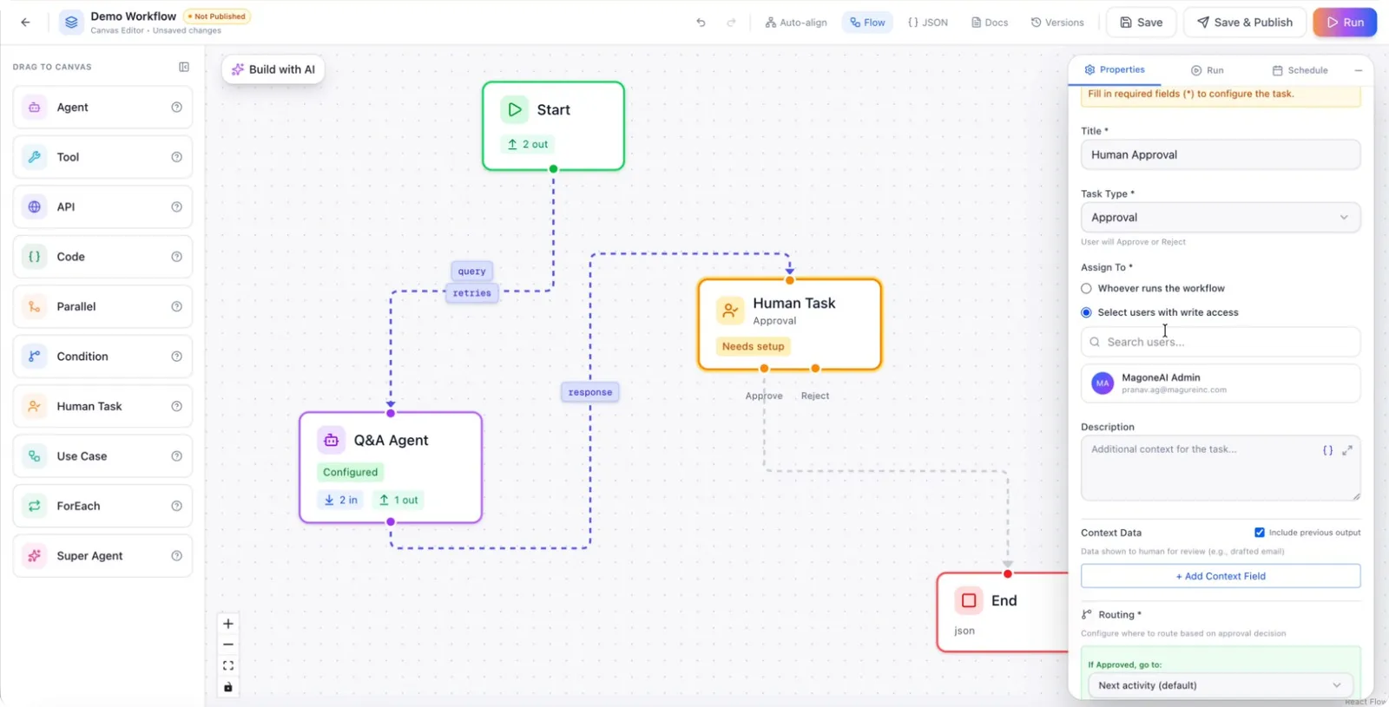Zoom out on the canvas
Image resolution: width=1389 pixels, height=707 pixels.
(x=228, y=645)
